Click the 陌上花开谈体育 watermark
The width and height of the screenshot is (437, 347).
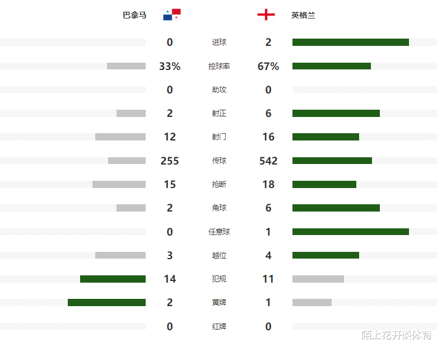(397, 335)
